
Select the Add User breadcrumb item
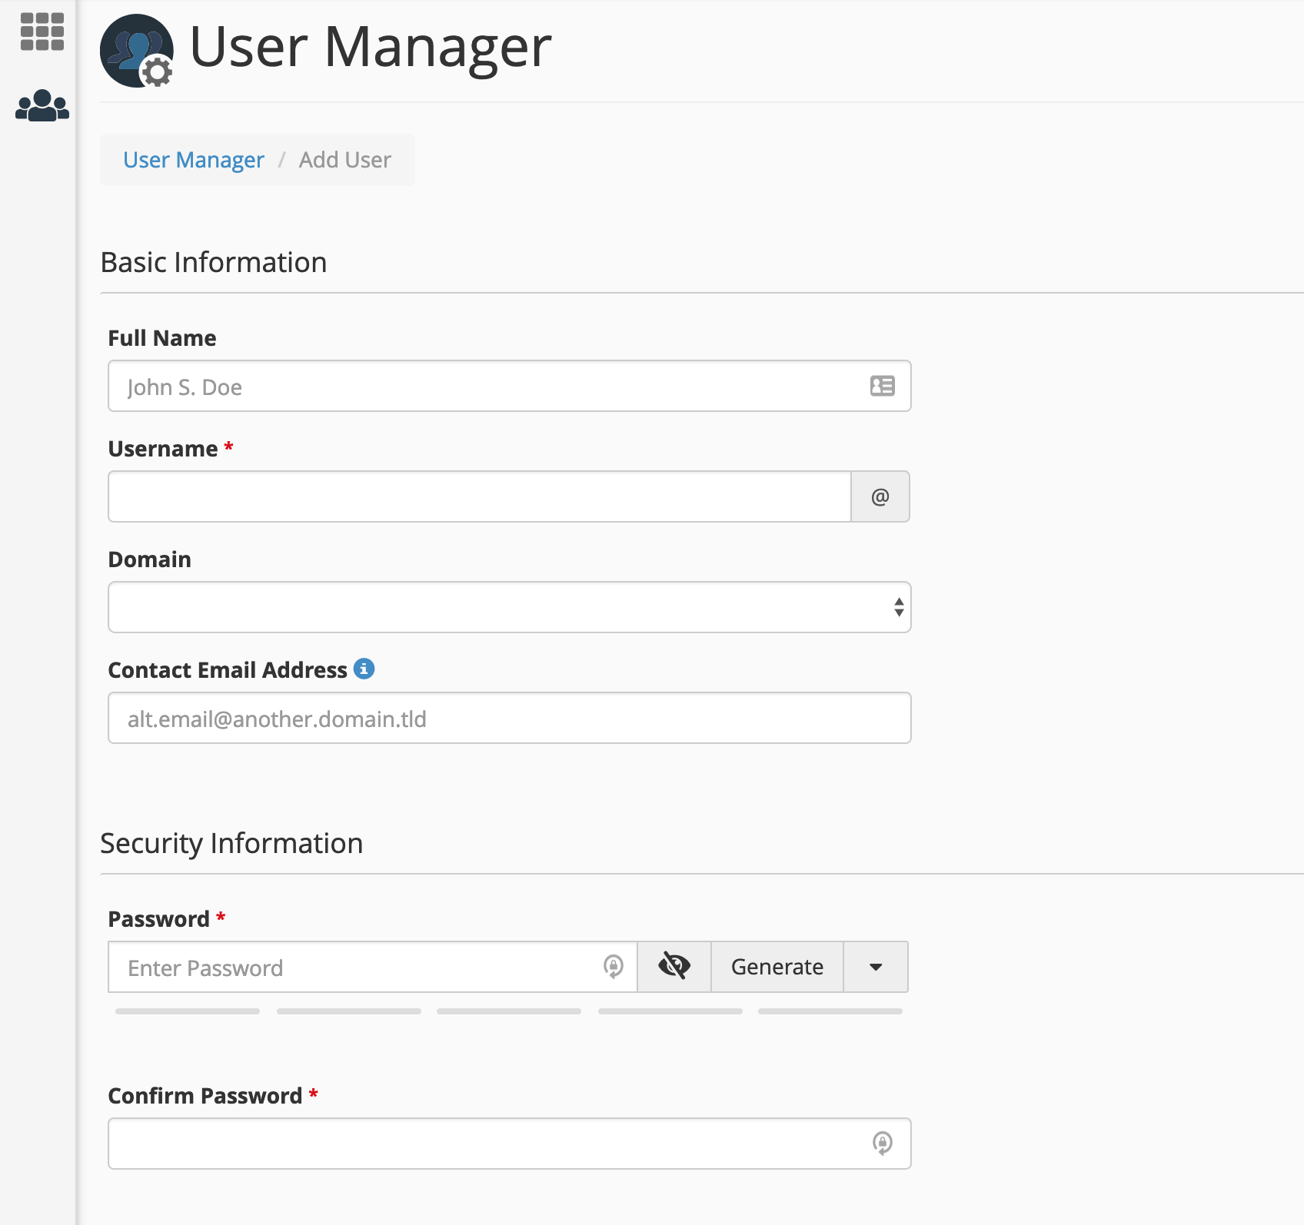coord(344,160)
